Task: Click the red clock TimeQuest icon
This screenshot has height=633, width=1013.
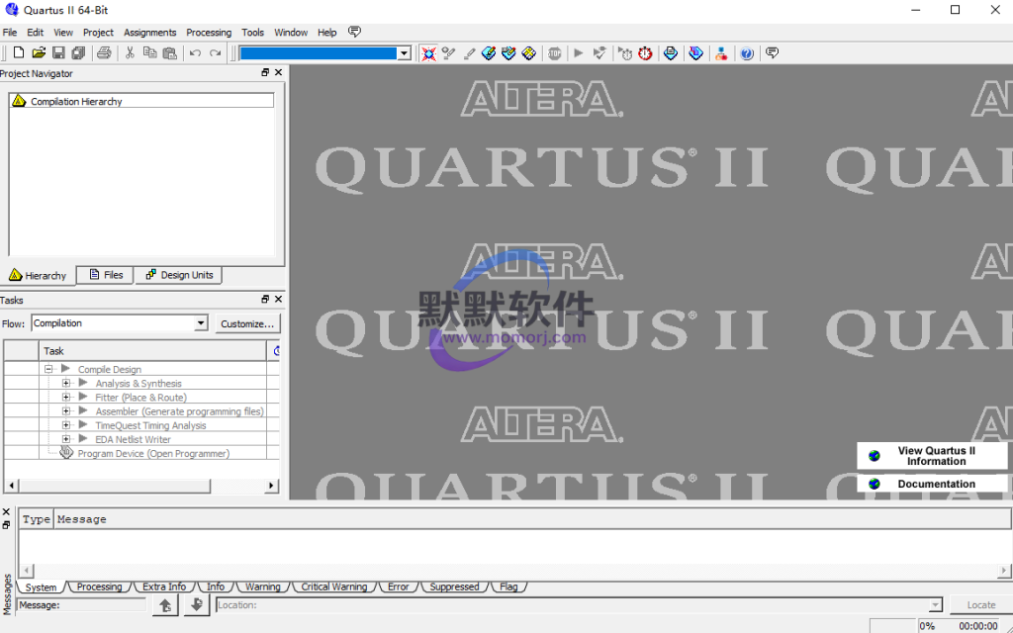Action: (x=645, y=53)
